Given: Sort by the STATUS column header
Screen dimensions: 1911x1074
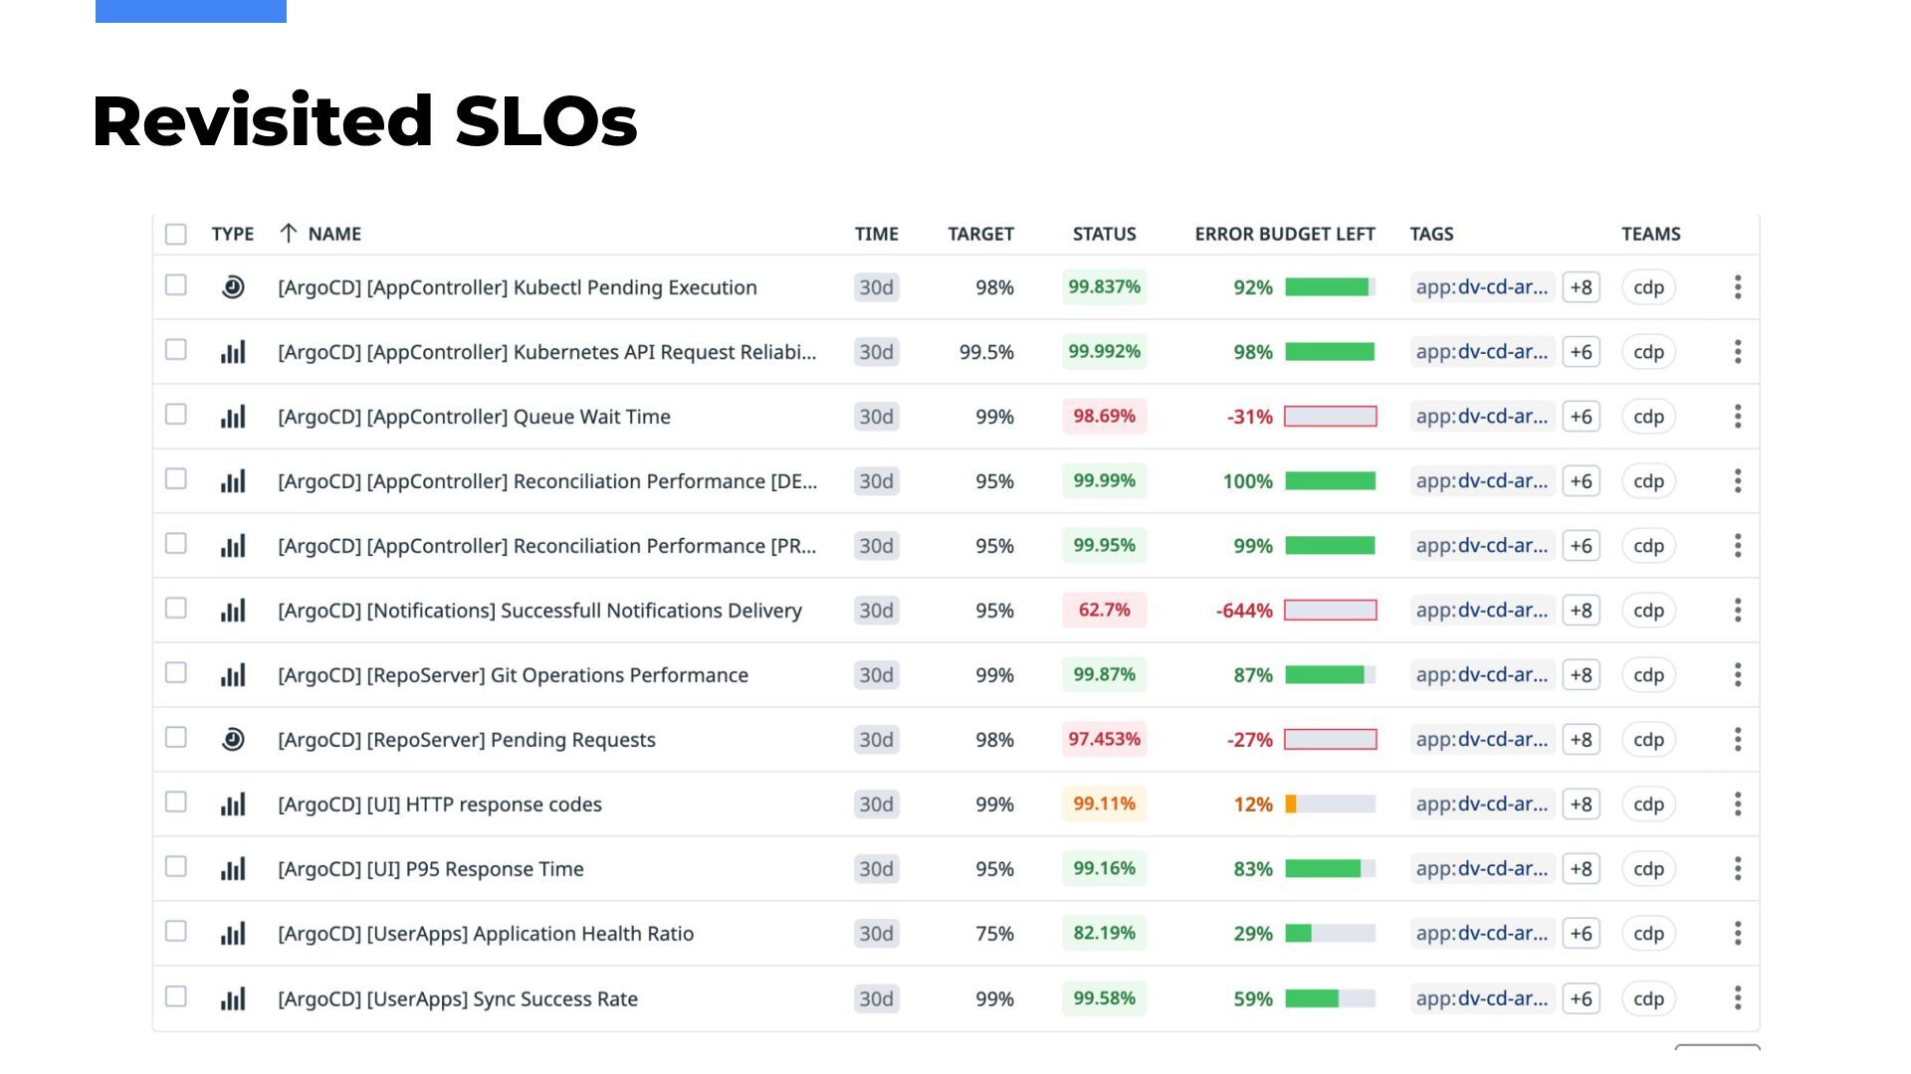Looking at the screenshot, I should (x=1104, y=234).
